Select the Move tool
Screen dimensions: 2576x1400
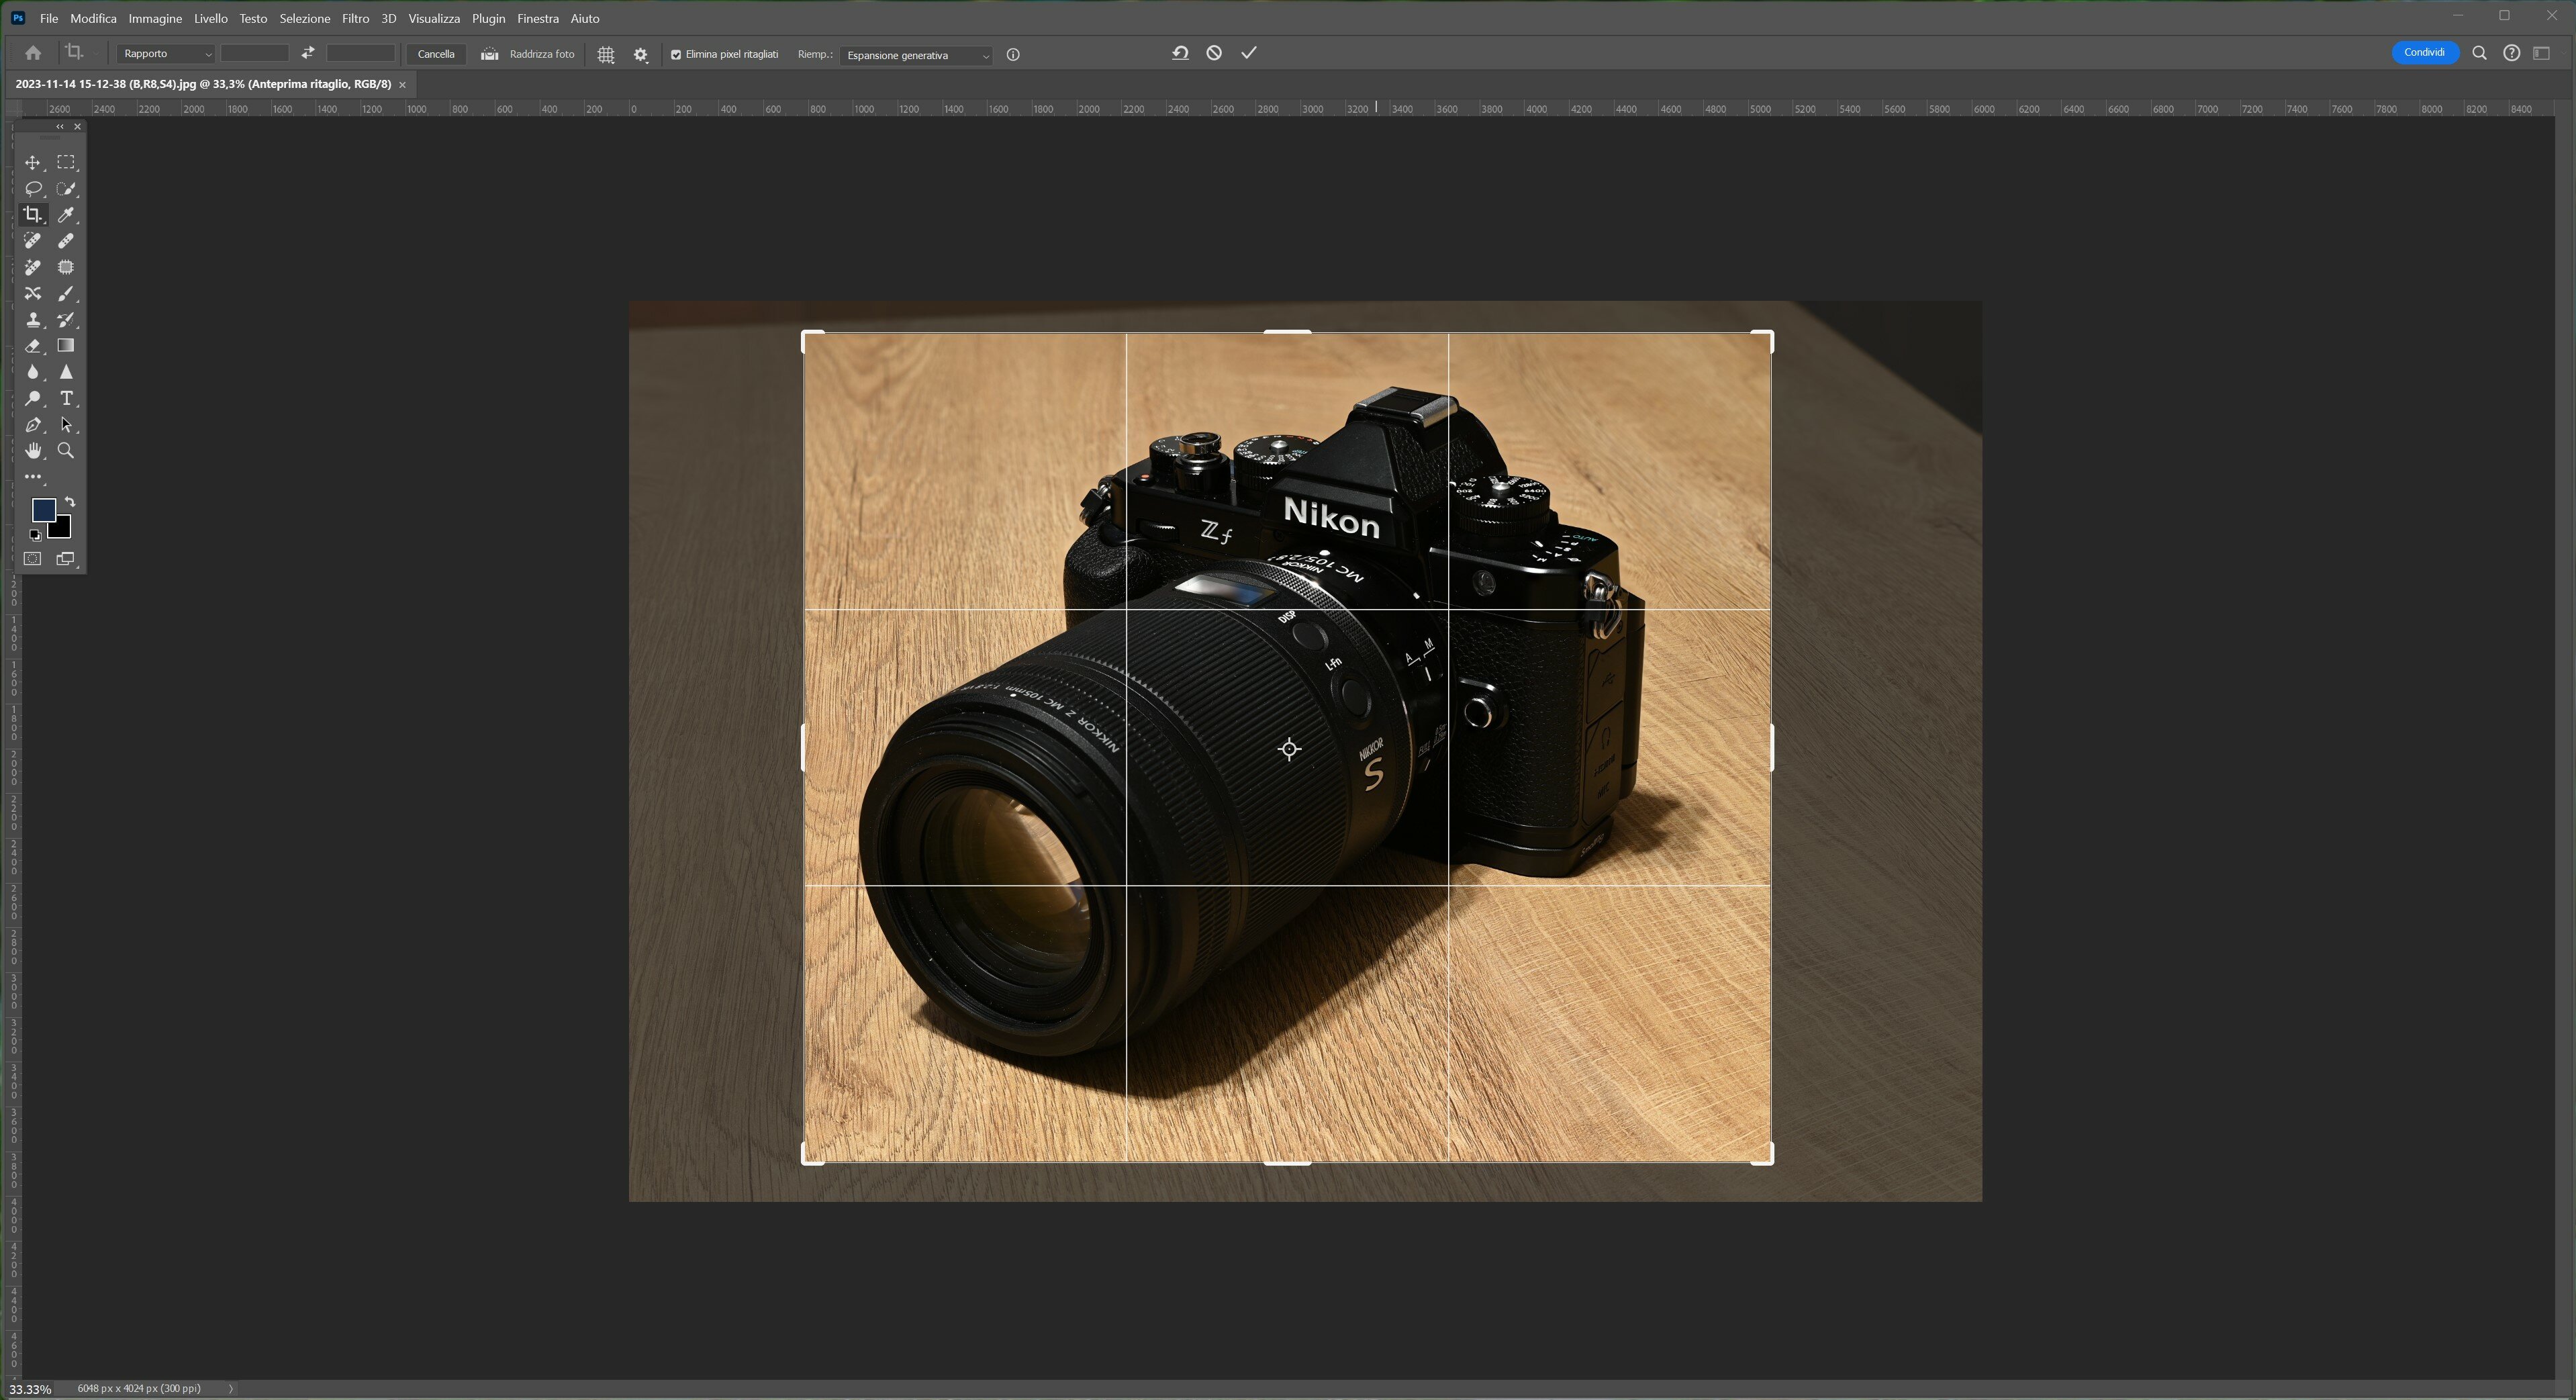pos(33,162)
